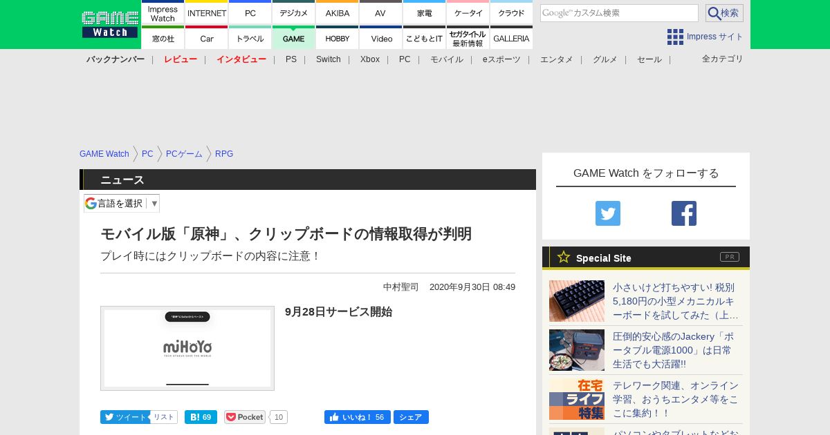The width and height of the screenshot is (830, 435).
Task: Open the セガタイトル最新情報 tab
Action: click(x=468, y=38)
